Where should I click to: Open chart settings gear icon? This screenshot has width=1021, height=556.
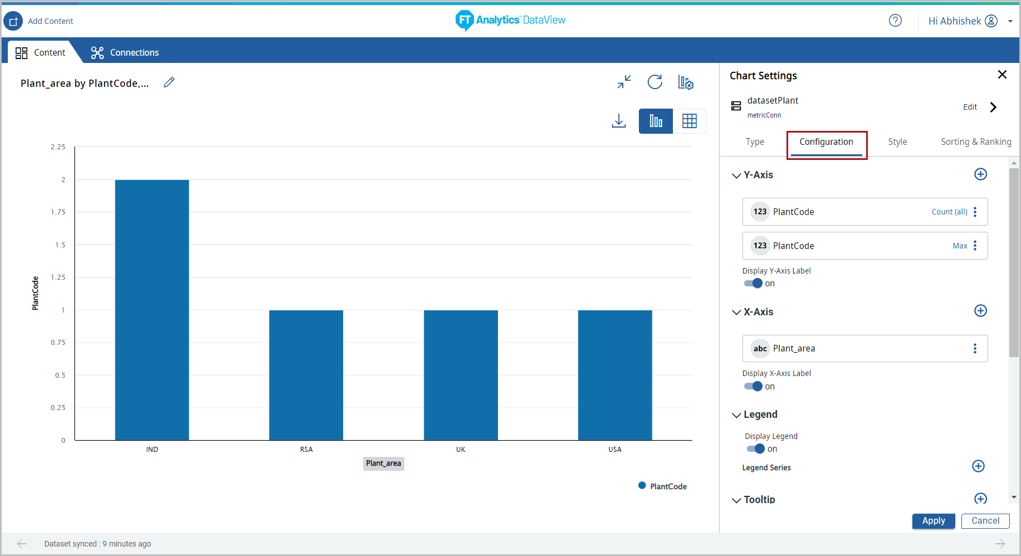(686, 82)
